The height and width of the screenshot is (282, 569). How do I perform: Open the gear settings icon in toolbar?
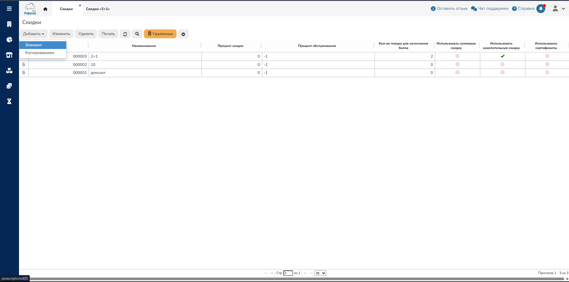(x=183, y=34)
